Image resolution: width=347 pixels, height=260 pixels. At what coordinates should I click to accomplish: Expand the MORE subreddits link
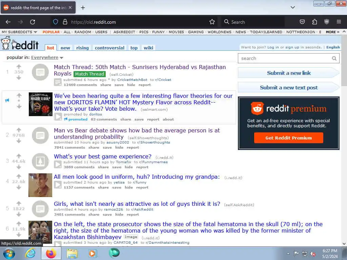[333, 32]
